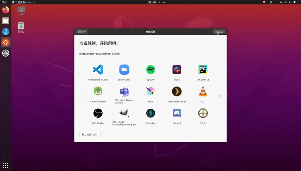Screen dimensions: 301x171
Task: Show applications grid in dock
Action: point(5,166)
